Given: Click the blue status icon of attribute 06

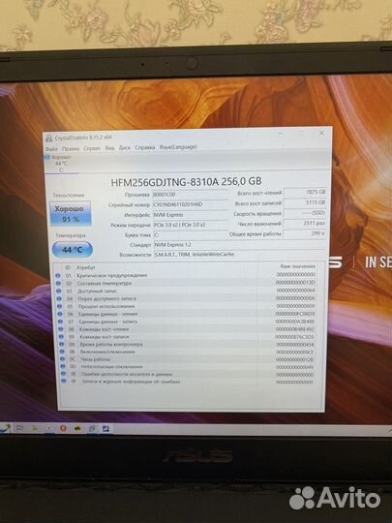Looking at the screenshot, I should 60,314.
